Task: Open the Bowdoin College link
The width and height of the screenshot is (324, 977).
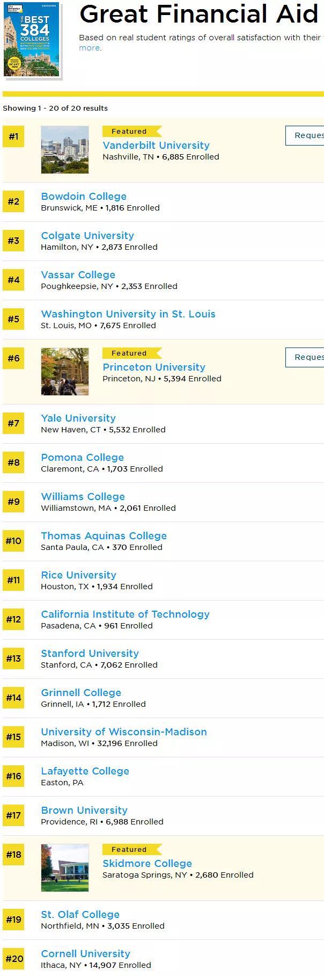Action: (84, 197)
